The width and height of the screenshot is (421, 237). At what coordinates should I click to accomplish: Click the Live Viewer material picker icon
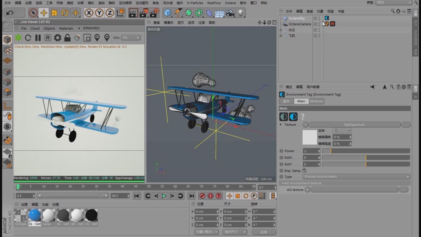[107, 38]
